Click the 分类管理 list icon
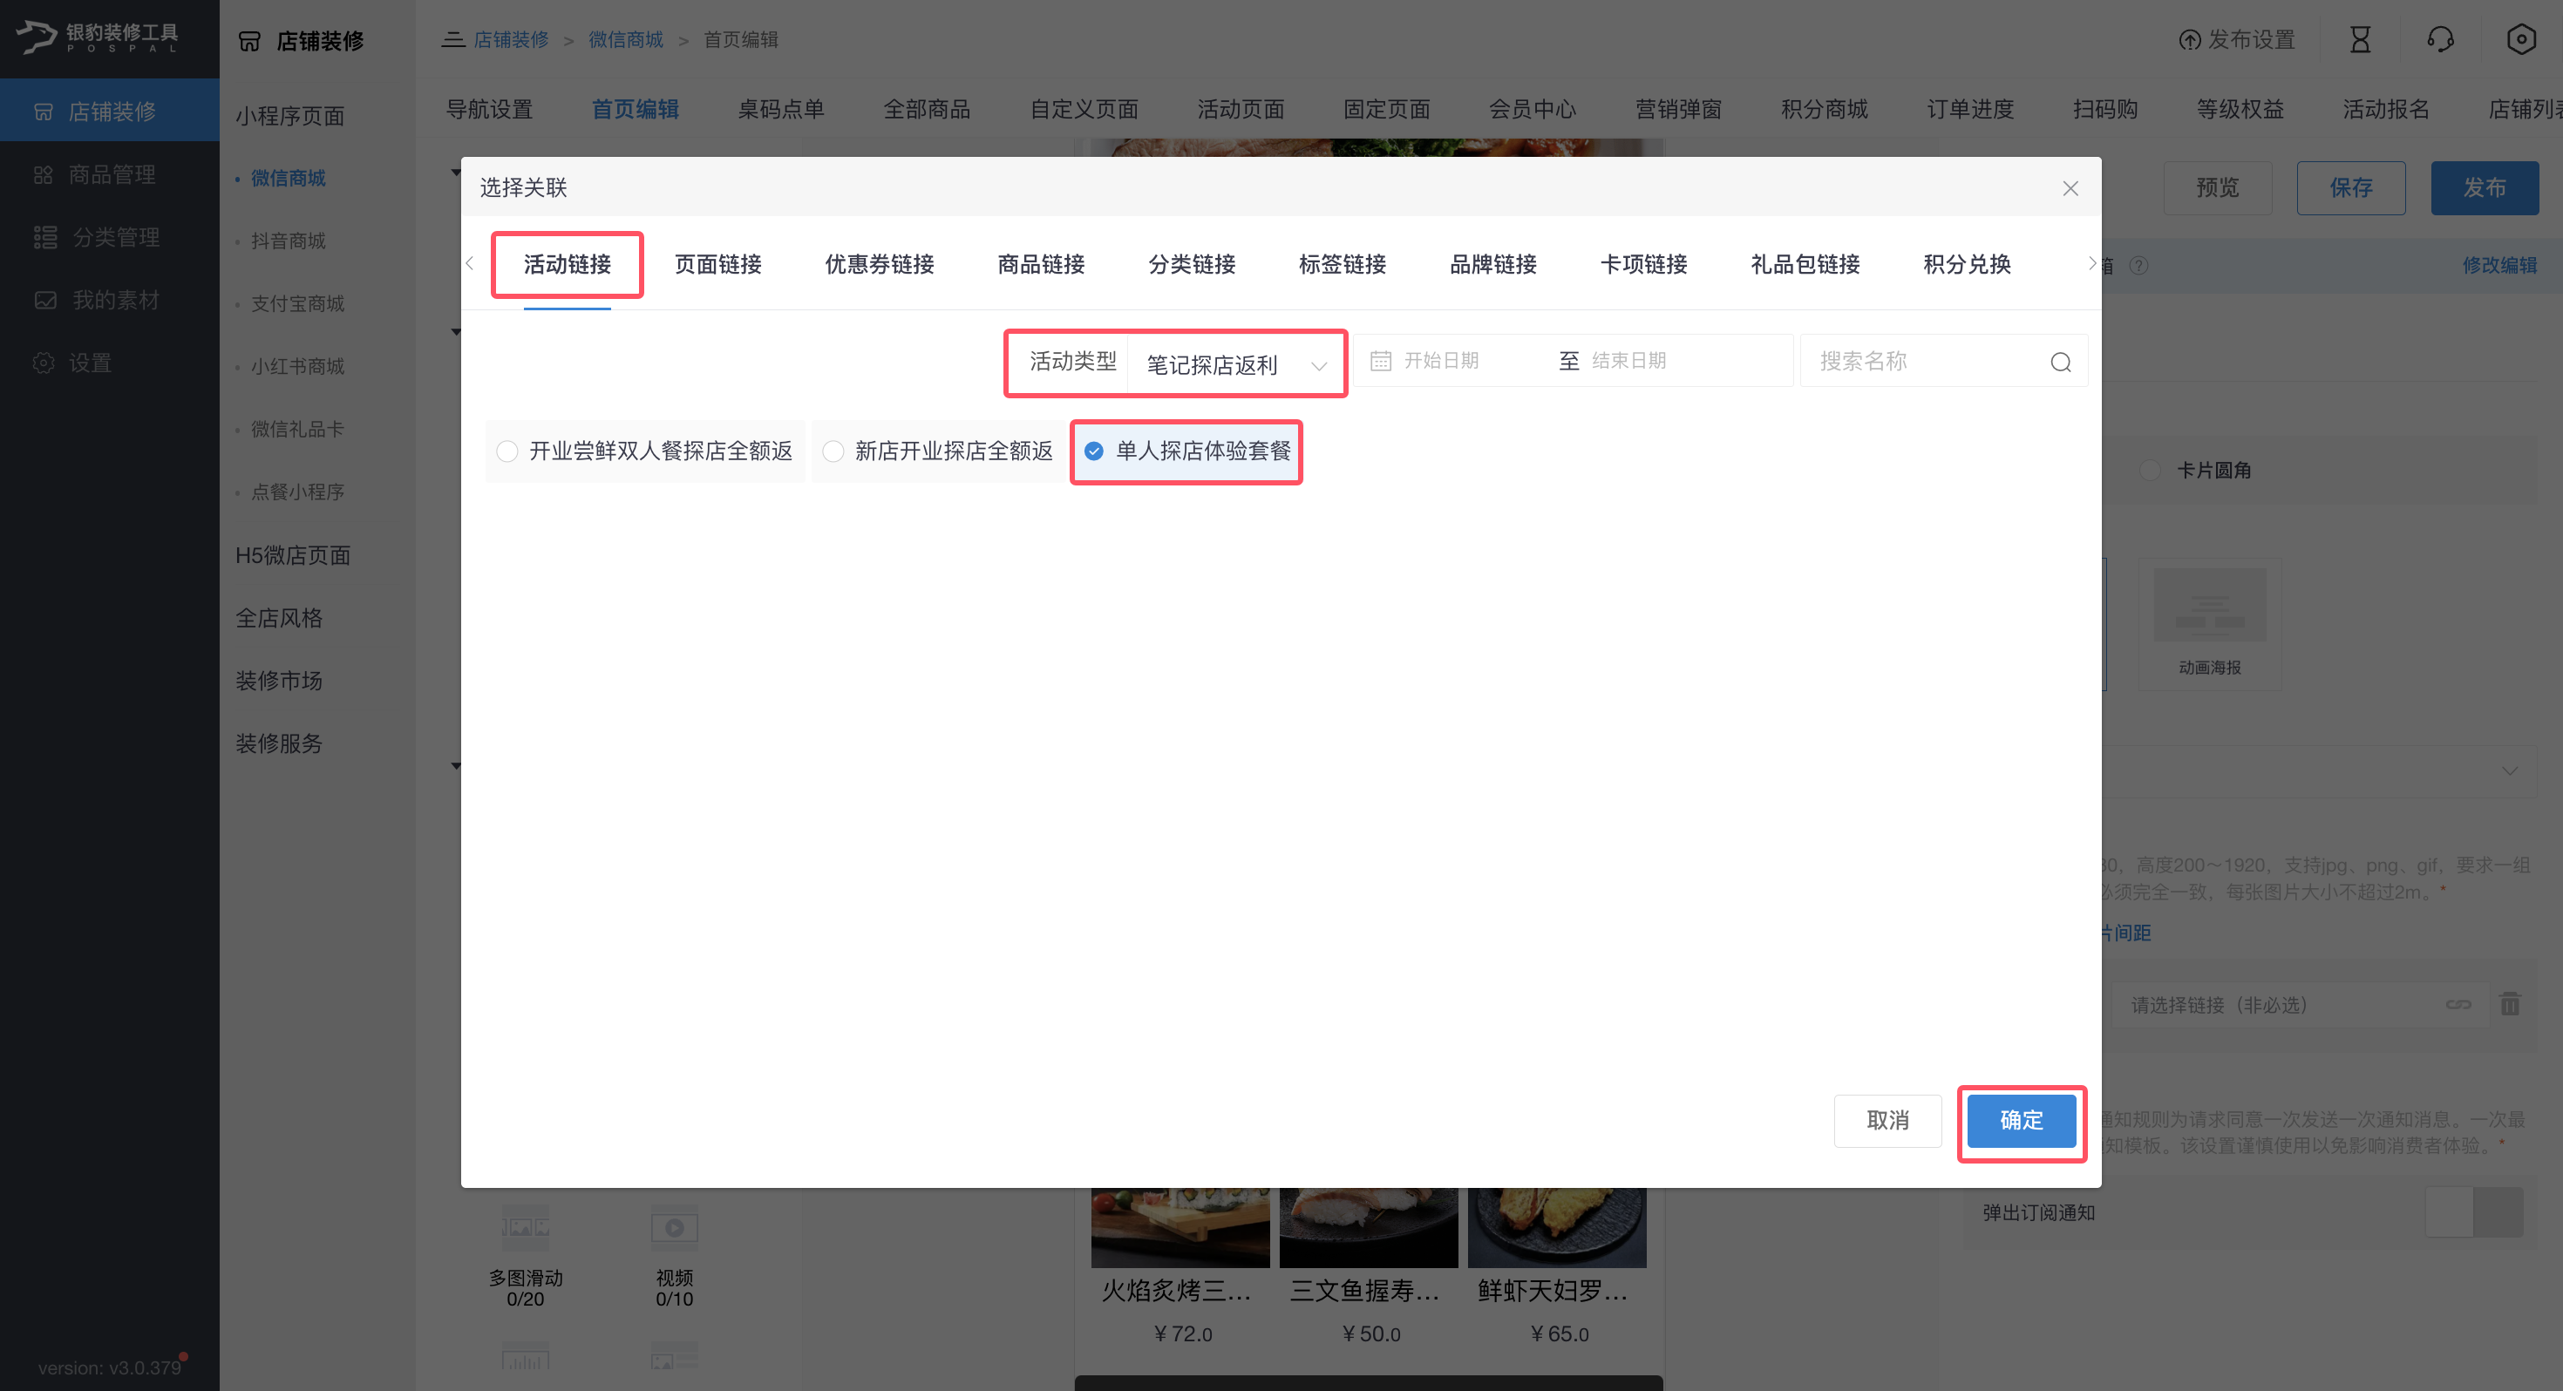This screenshot has height=1391, width=2563. [45, 237]
